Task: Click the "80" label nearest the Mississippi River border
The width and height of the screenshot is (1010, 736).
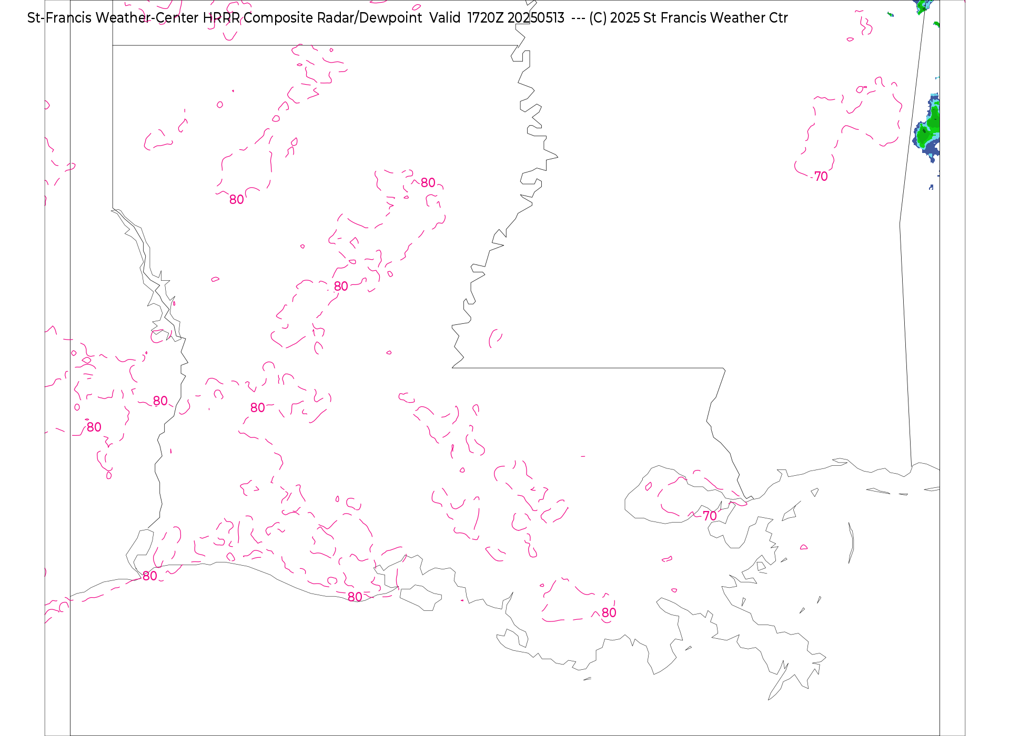Action: [x=428, y=183]
